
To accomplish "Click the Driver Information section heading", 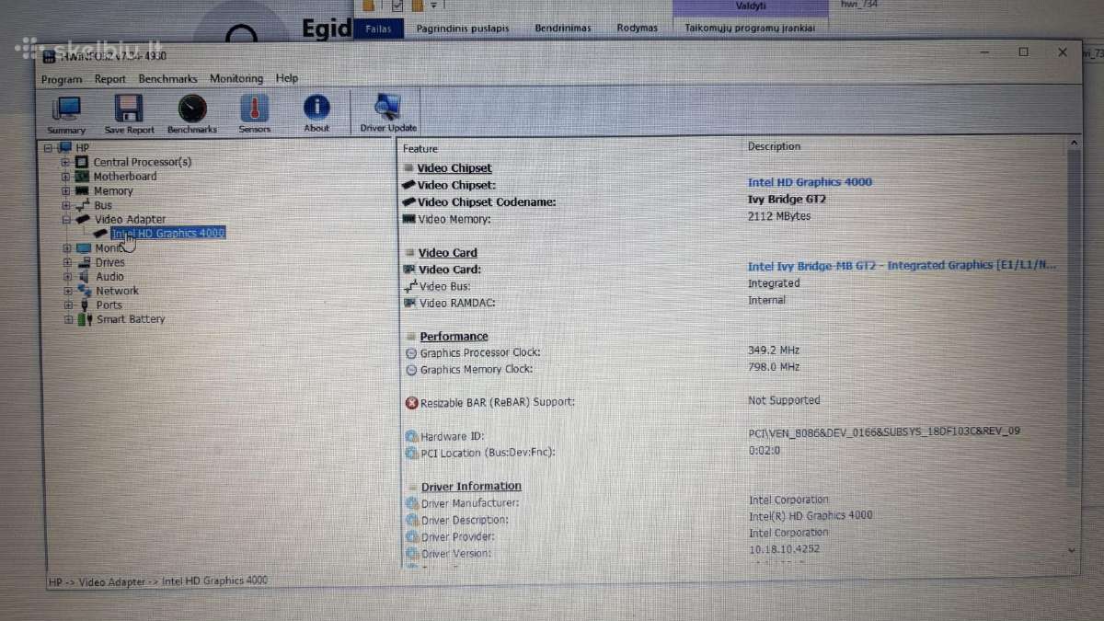I will pyautogui.click(x=471, y=487).
